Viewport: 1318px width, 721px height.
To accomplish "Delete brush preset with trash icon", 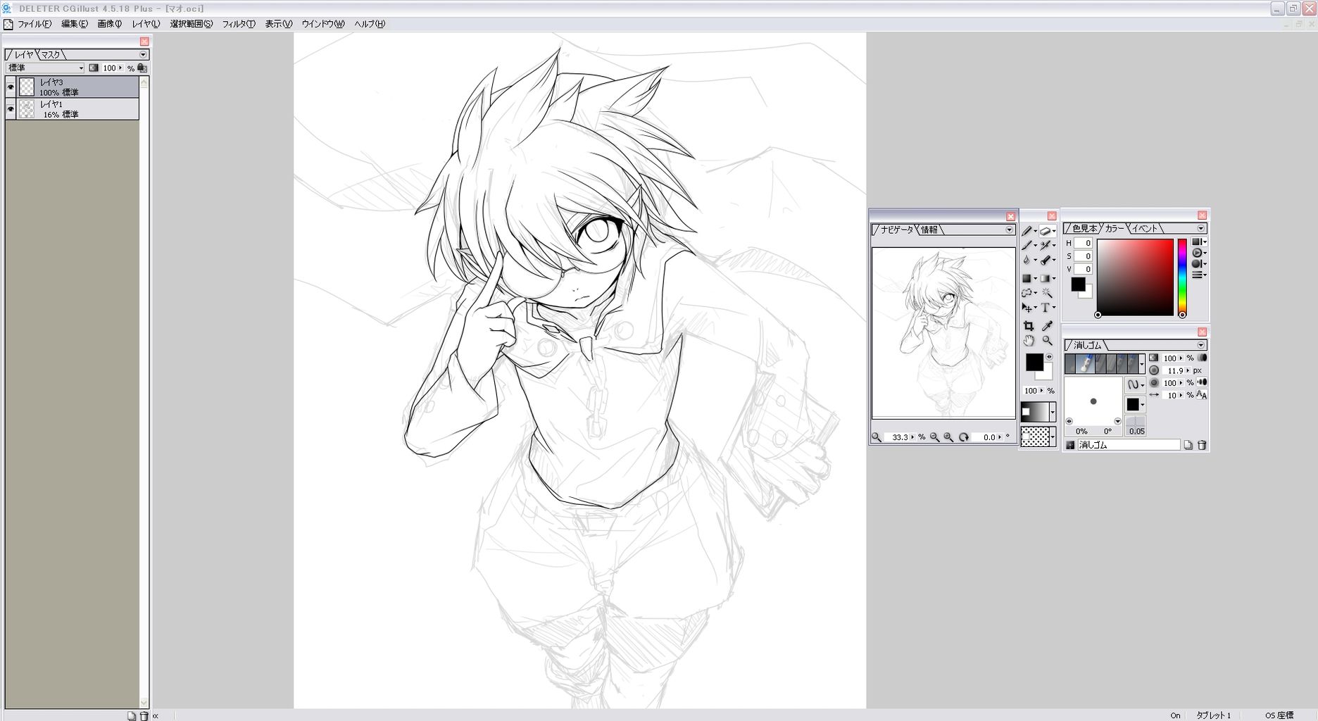I will [x=1202, y=445].
